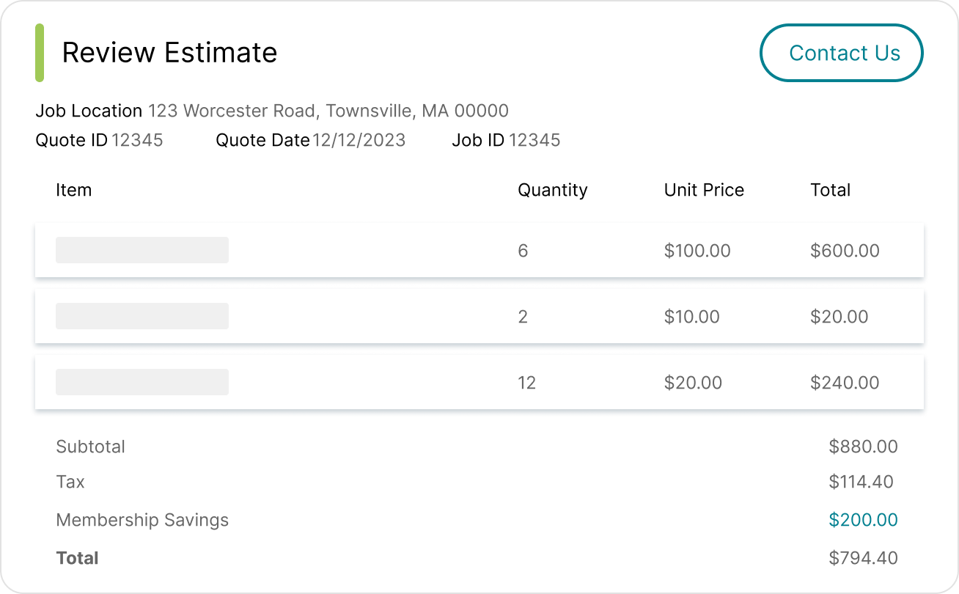Click the third row item placeholder

pyautogui.click(x=142, y=382)
